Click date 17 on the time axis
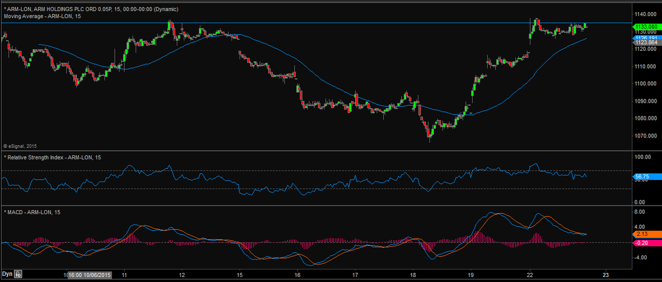662x282 pixels. click(355, 274)
